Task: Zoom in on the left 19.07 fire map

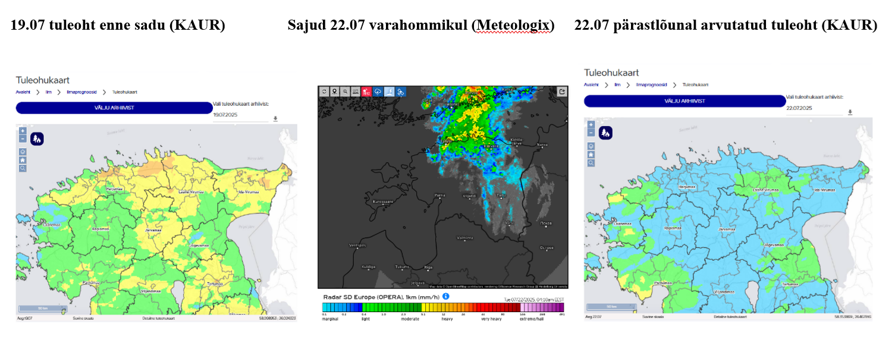Action: (x=23, y=131)
